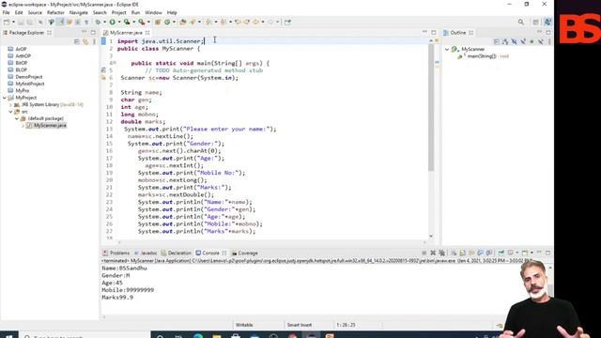Click the New Java Package toolbar icon

click(x=158, y=22)
